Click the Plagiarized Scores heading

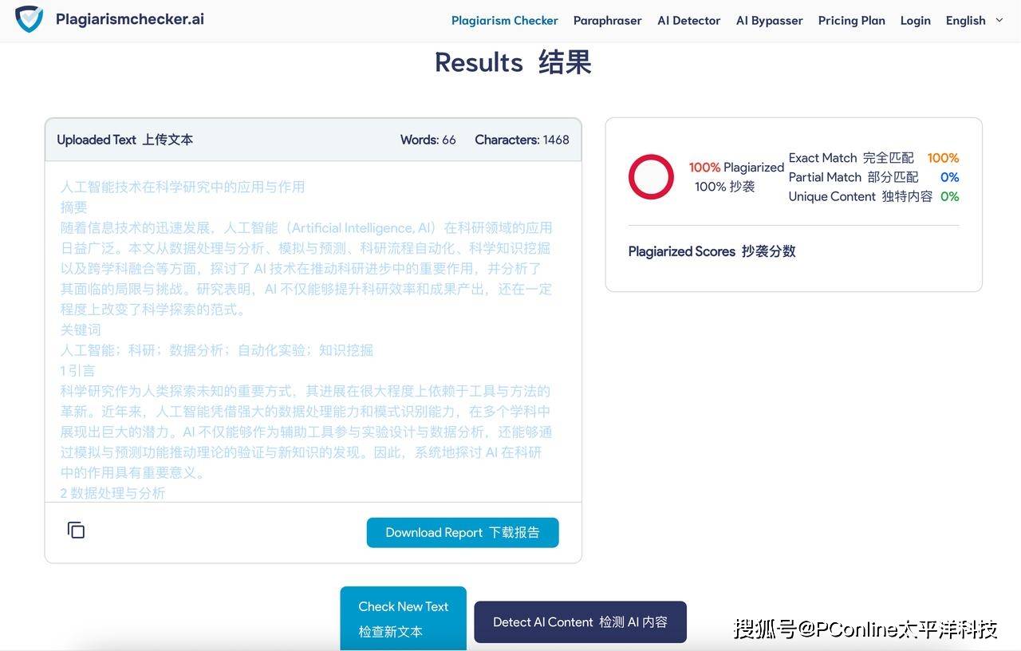(712, 251)
